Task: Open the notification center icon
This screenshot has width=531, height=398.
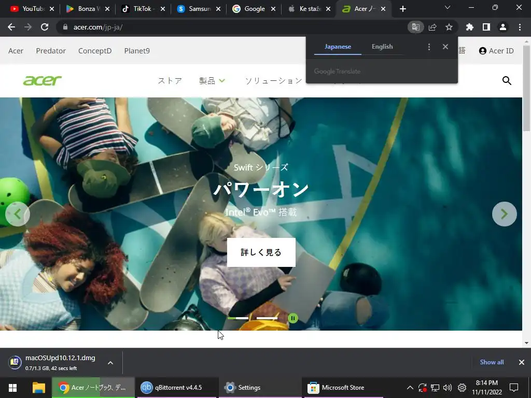Action: coord(514,388)
